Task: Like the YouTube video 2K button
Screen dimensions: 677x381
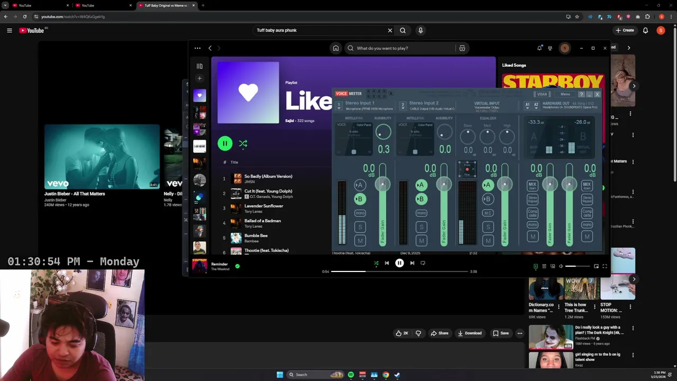Action: 402,333
